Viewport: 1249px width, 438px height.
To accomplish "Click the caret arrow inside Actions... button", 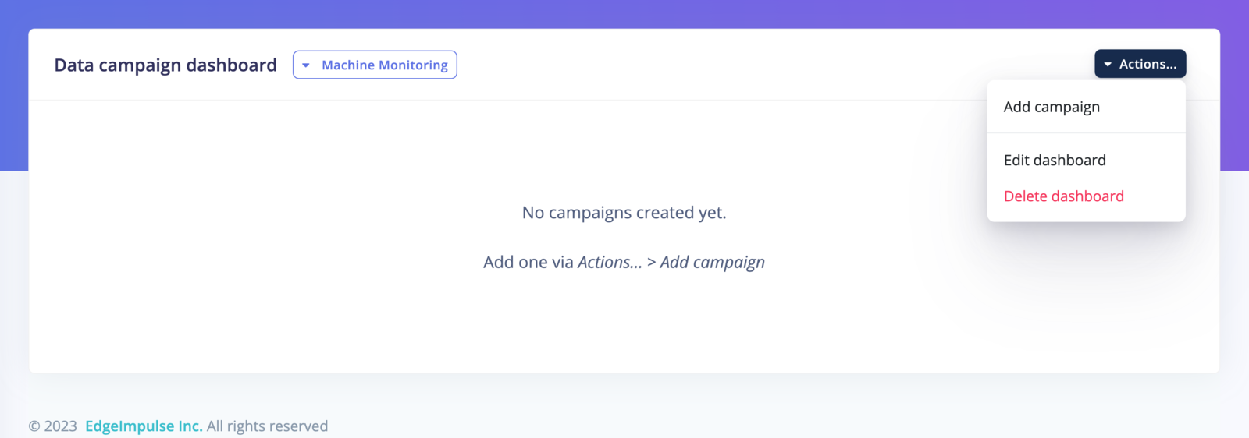I will pyautogui.click(x=1108, y=65).
